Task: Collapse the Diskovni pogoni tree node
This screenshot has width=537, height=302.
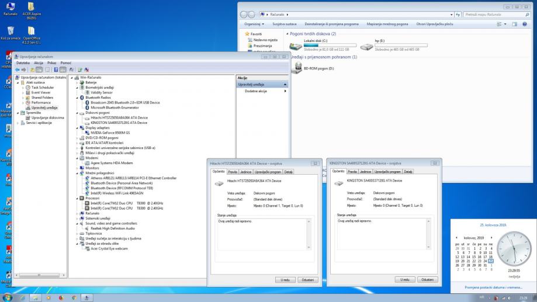Action: 77,113
